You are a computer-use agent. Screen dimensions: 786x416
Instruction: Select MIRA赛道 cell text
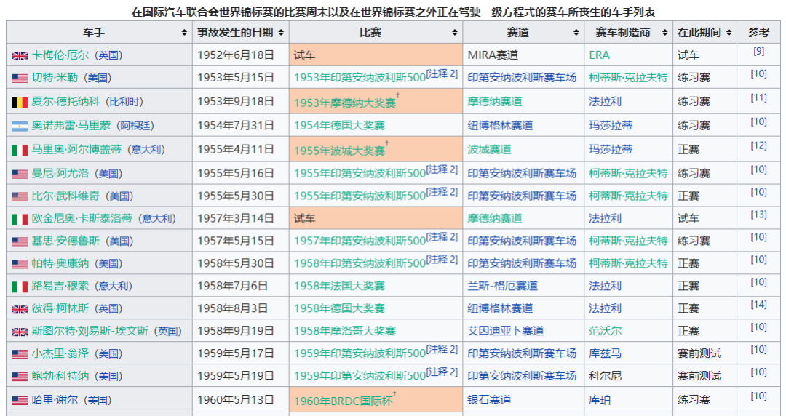[493, 55]
